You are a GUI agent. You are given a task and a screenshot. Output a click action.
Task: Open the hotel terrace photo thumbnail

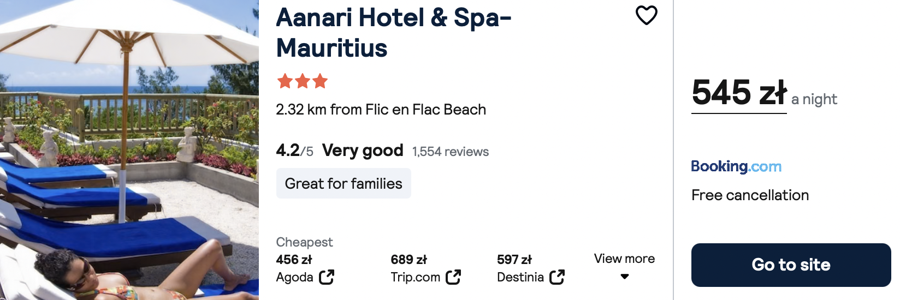pyautogui.click(x=129, y=150)
